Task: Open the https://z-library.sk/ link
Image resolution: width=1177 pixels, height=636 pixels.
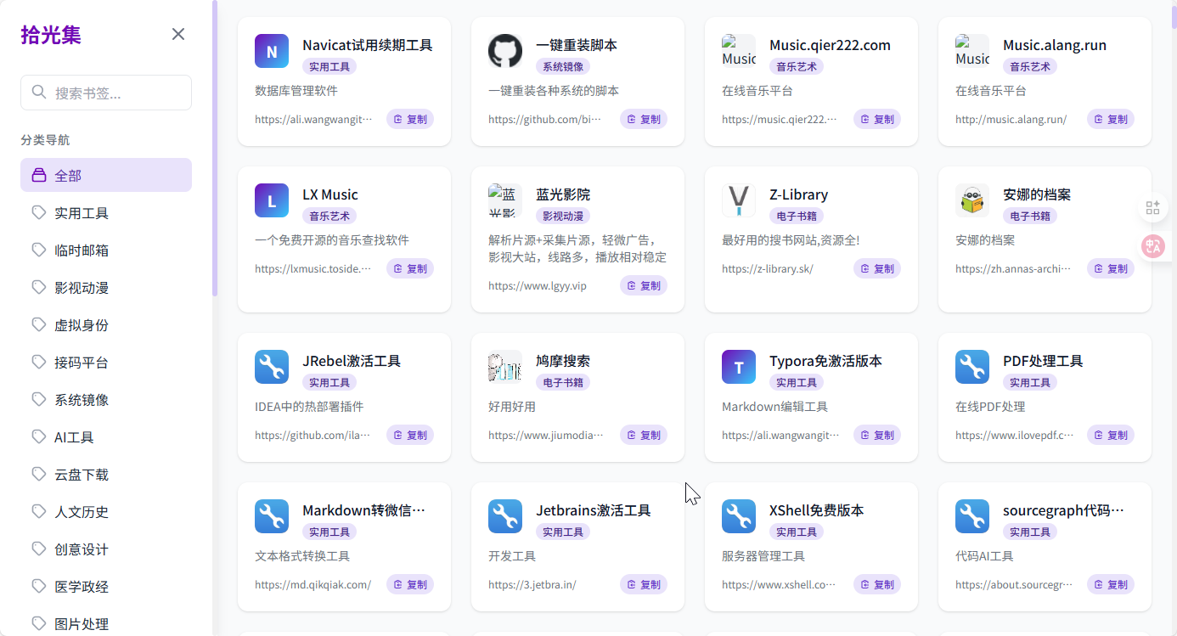Action: 768,268
